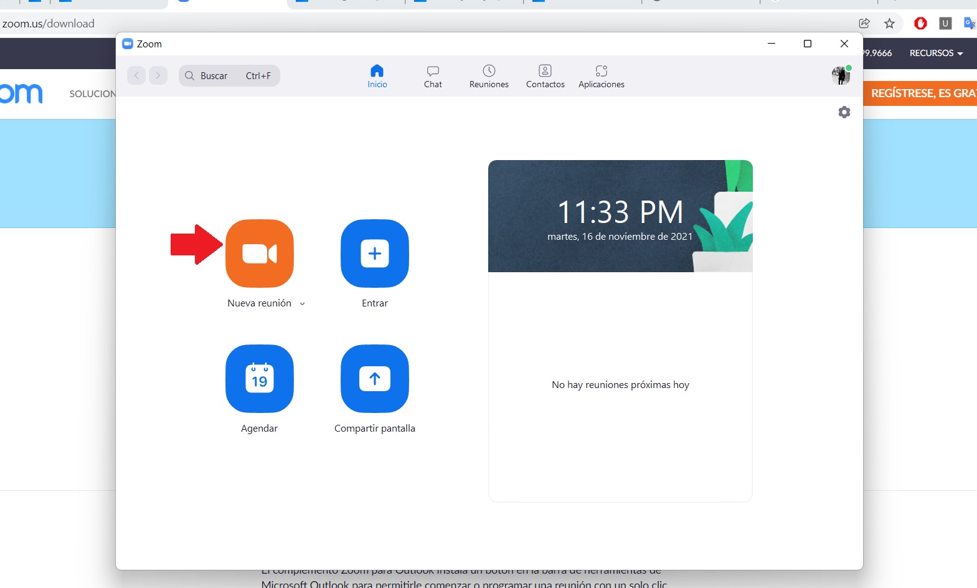Start a Nueva reunión with orange camera button
977x588 pixels.
(x=260, y=254)
